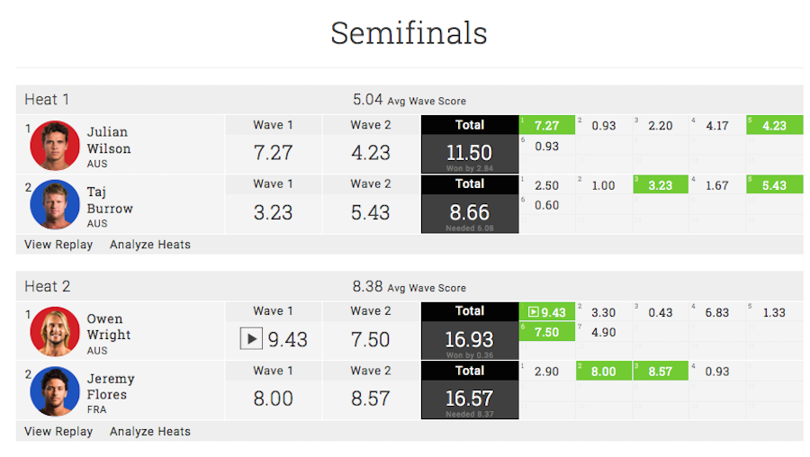Click Taj Burrow's green 5.43 wave score
Viewport: 810px width, 457px height.
click(773, 185)
